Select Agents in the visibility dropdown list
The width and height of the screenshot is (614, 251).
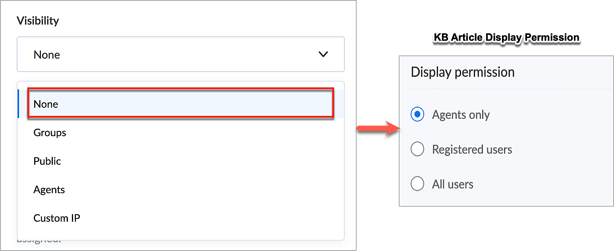tap(49, 190)
